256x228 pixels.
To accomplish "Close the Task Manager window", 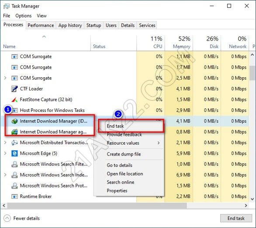I will tap(247, 6).
